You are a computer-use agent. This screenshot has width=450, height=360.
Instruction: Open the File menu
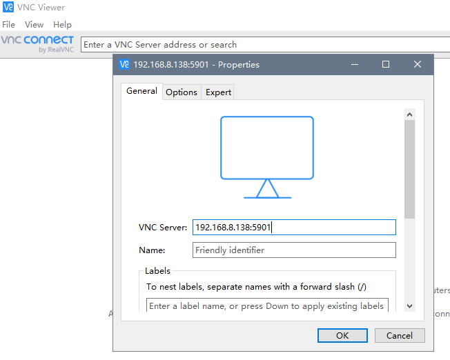(x=8, y=25)
